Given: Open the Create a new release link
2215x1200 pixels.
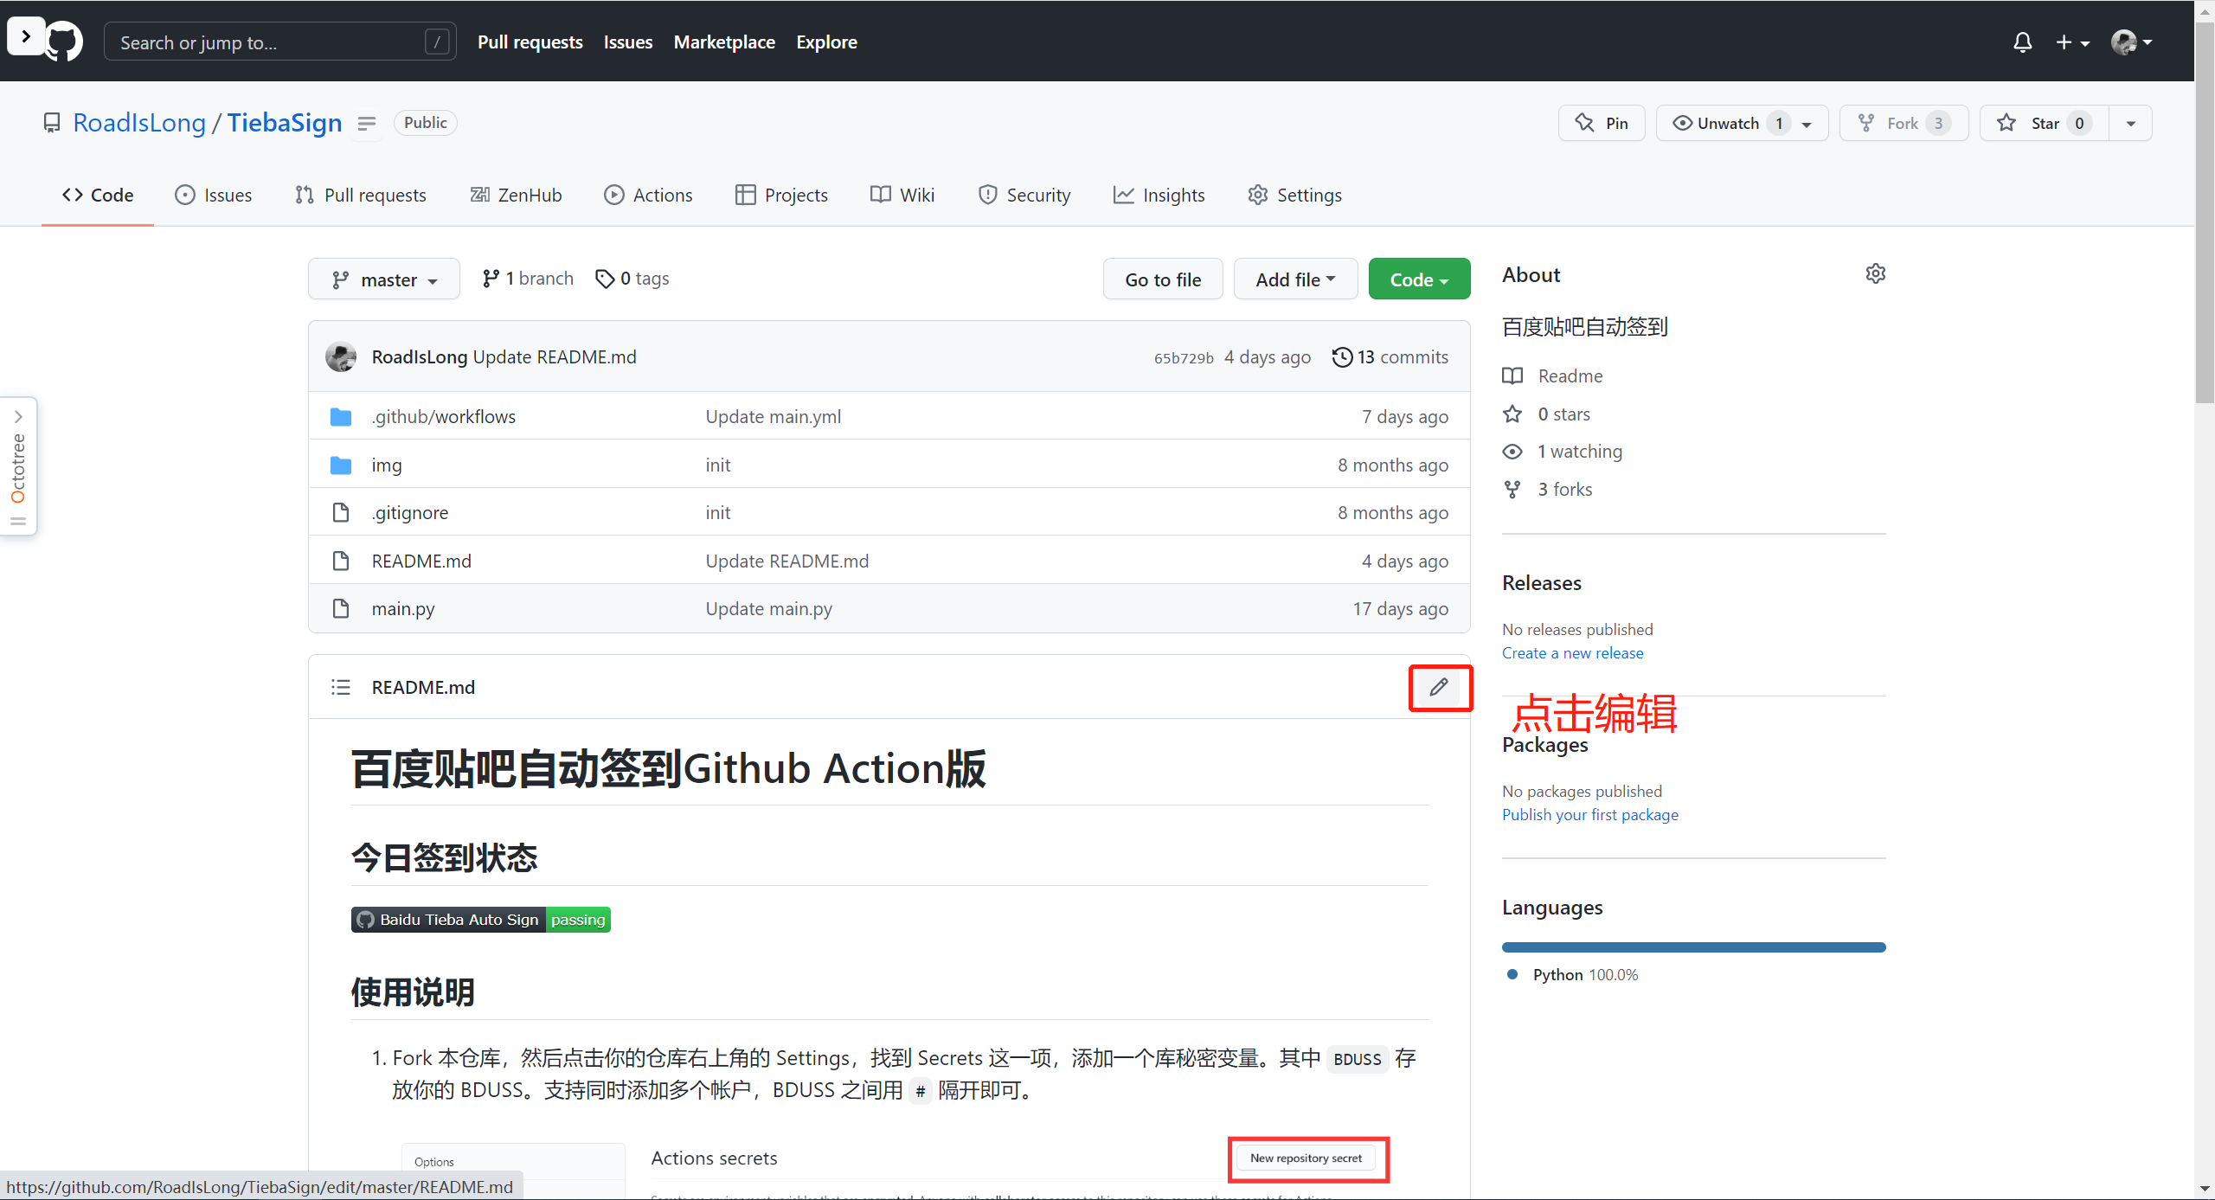Looking at the screenshot, I should click(1571, 652).
